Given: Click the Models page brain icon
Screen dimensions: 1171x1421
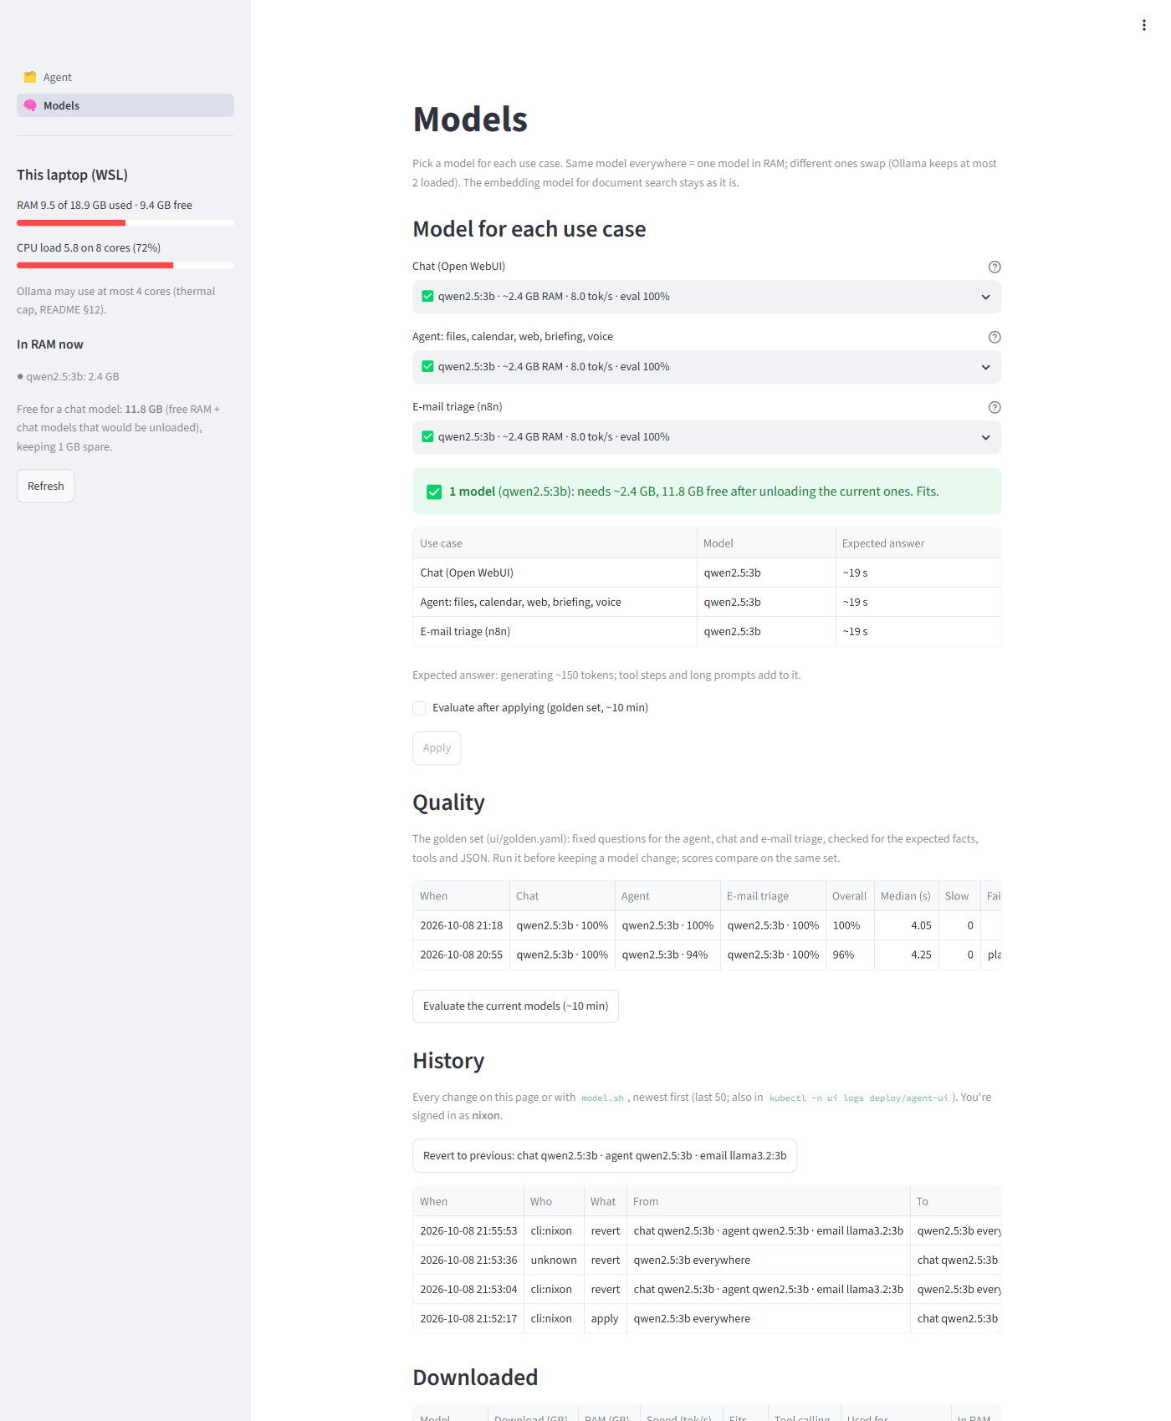Looking at the screenshot, I should 30,105.
